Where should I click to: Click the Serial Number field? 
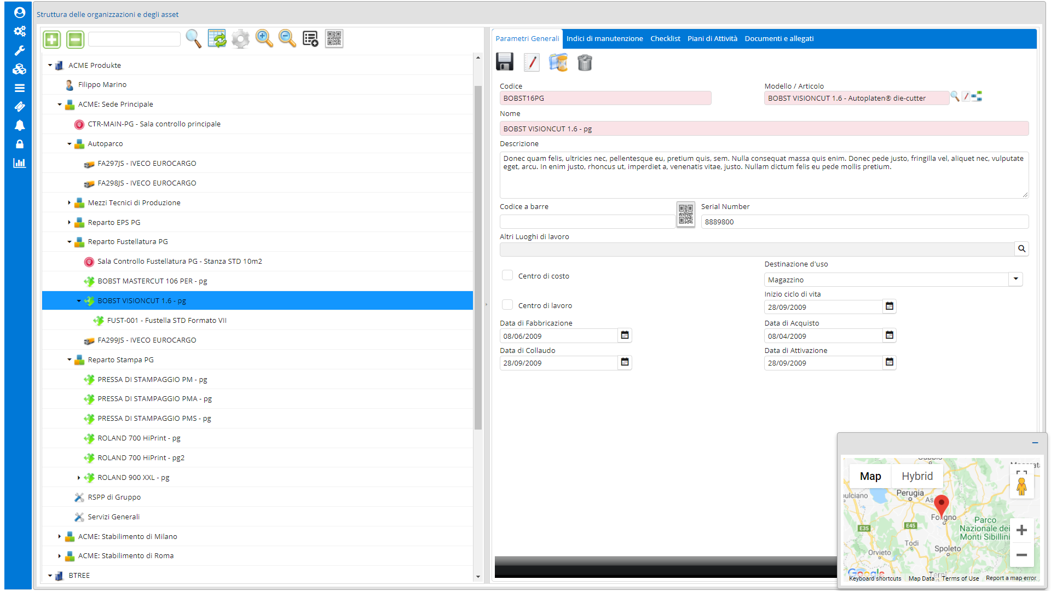point(864,222)
